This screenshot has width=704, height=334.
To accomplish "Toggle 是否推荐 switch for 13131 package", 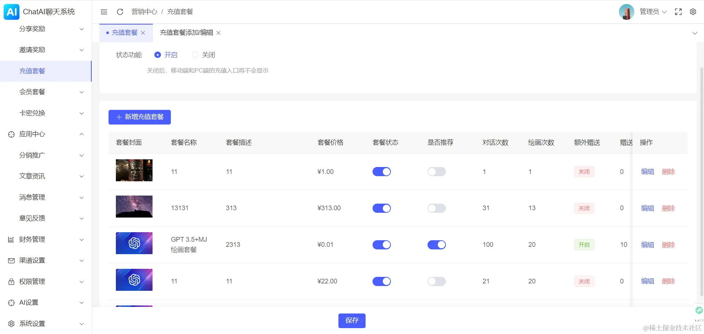I will click(437, 208).
